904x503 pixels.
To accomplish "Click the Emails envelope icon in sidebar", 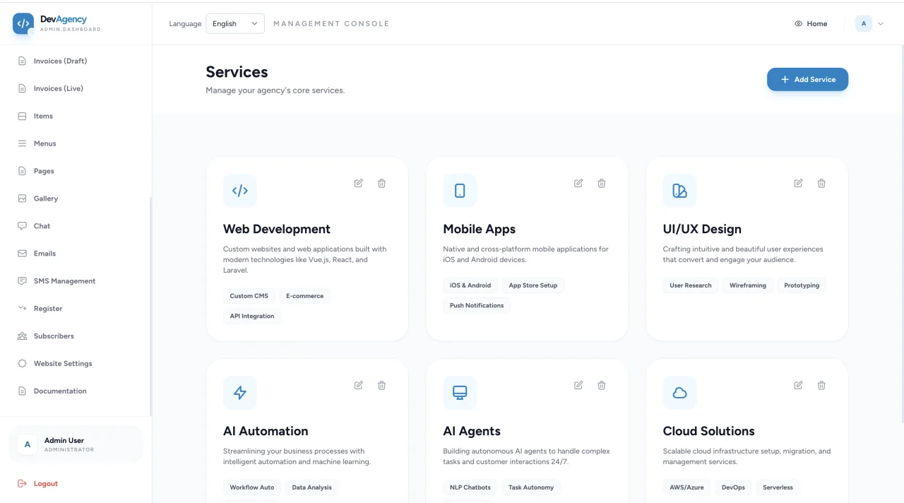I will 22,254.
